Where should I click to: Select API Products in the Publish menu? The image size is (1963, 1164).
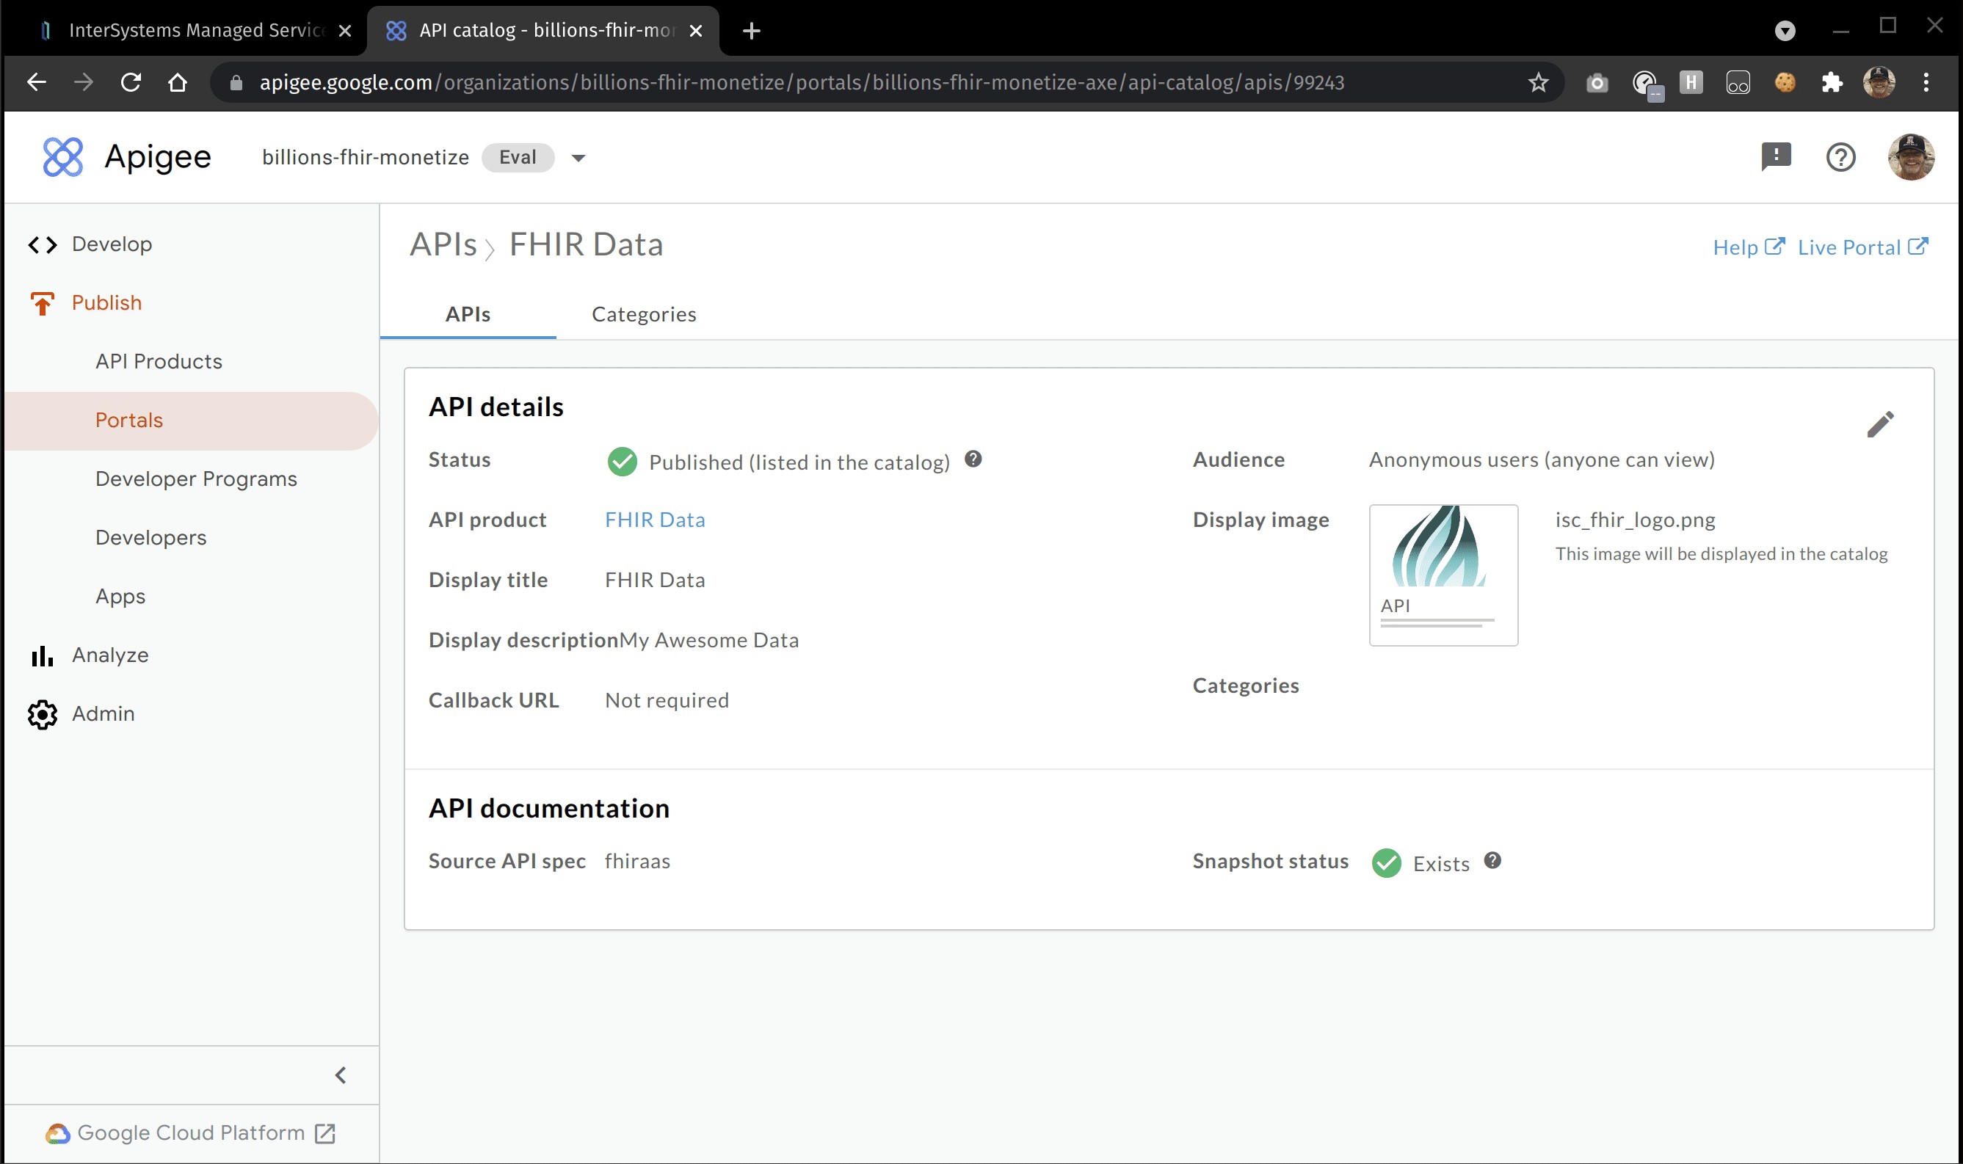(159, 362)
